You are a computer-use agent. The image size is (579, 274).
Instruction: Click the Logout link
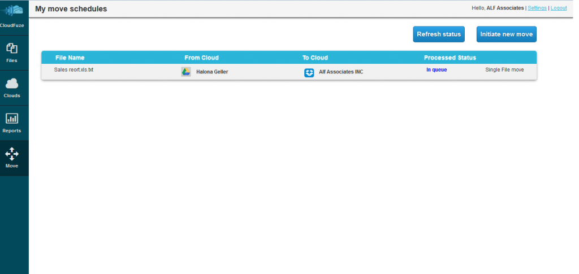[x=558, y=8]
